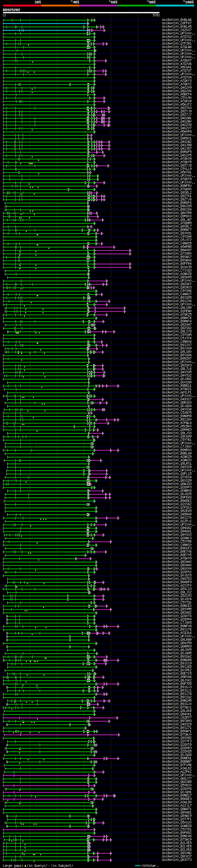197x868 pixels.
Task: Click the Large gaps legend text
Action: pos(13,865)
